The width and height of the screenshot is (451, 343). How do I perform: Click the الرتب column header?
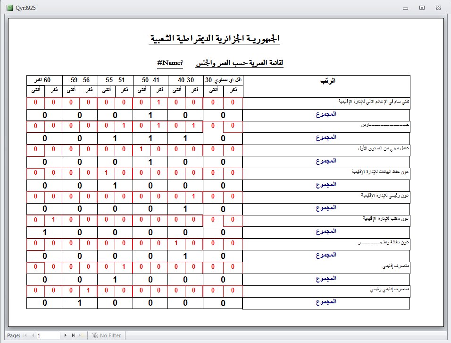tap(327, 81)
